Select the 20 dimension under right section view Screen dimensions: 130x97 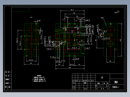[x=110, y=61]
